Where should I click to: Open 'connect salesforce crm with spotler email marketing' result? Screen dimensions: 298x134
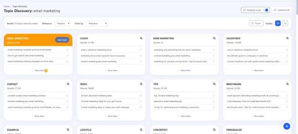(x=253, y=61)
